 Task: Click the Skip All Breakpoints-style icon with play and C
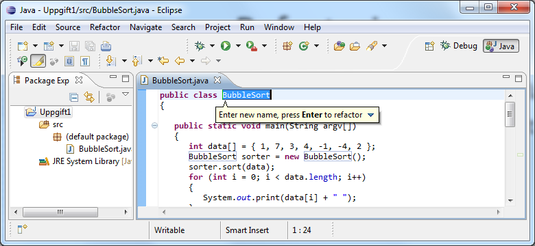coord(23,61)
